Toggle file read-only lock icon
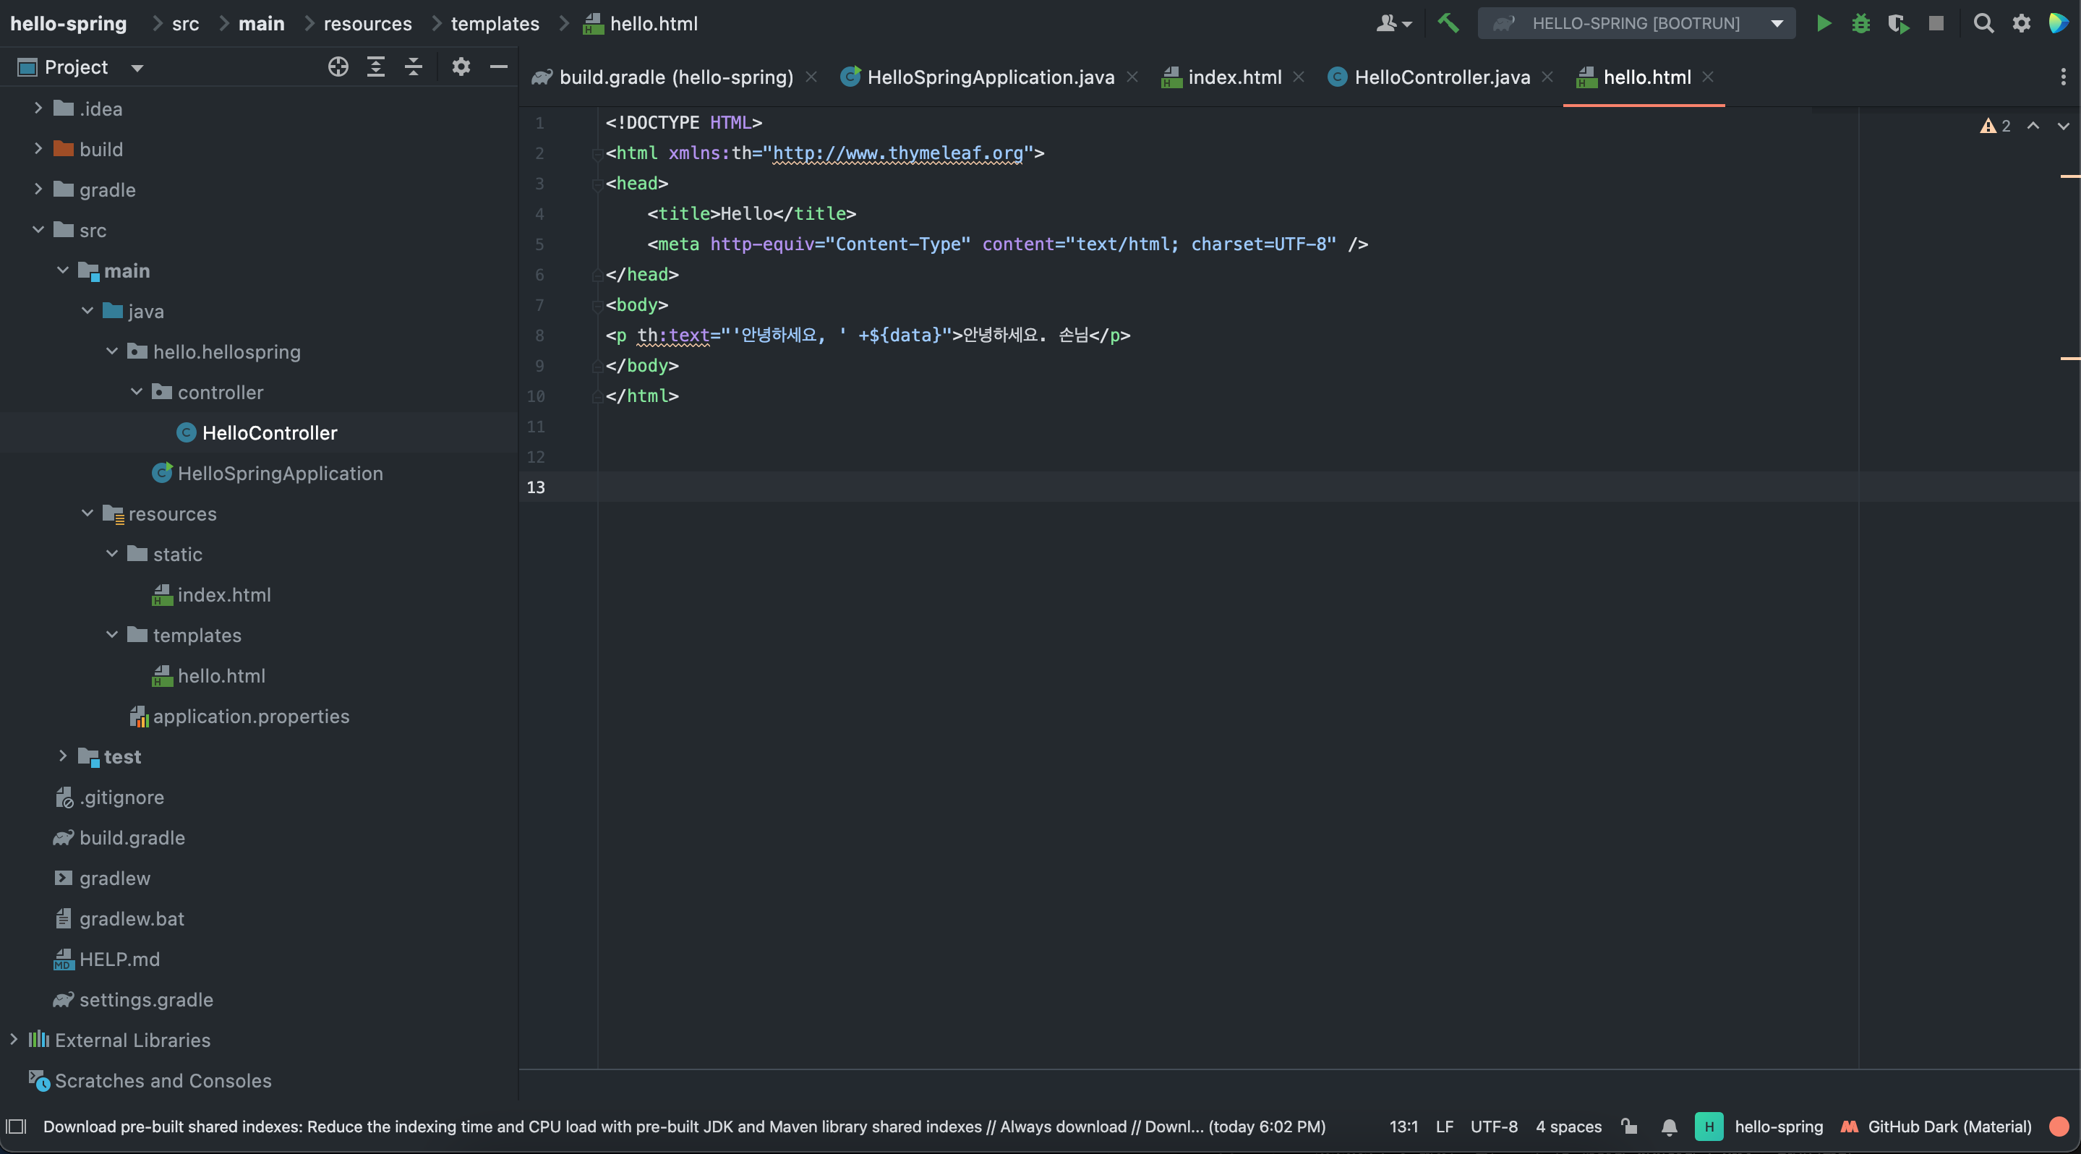 coord(1629,1127)
